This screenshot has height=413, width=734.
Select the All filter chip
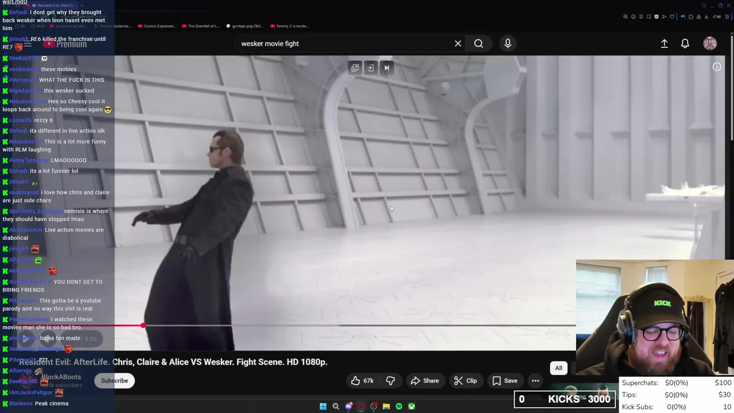[559, 368]
